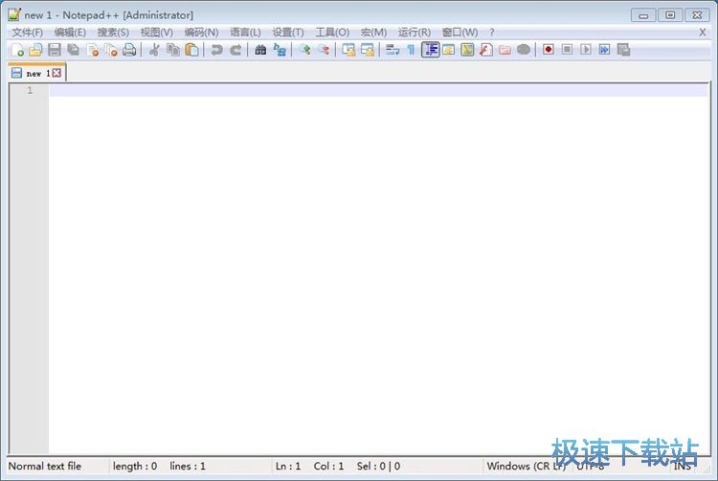Open the user-defined language dialog icon
This screenshot has height=481, width=718.
449,50
